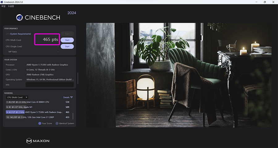Click the MP Ratio label

coord(13,52)
